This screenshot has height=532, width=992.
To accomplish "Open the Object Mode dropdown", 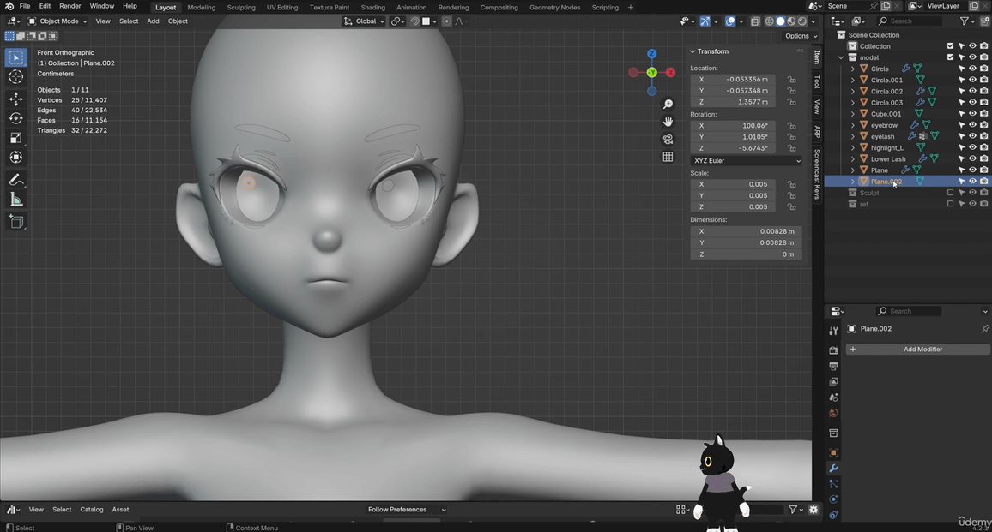I will pos(57,21).
